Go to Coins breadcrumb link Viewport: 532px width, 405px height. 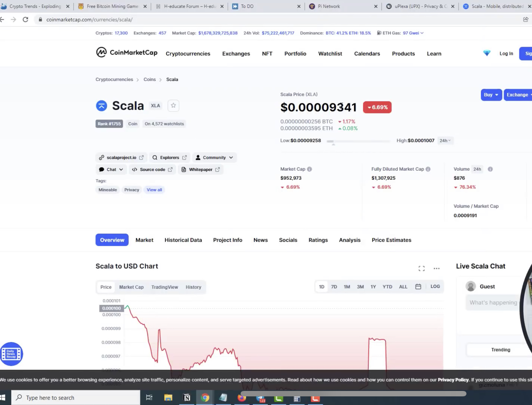pos(149,80)
